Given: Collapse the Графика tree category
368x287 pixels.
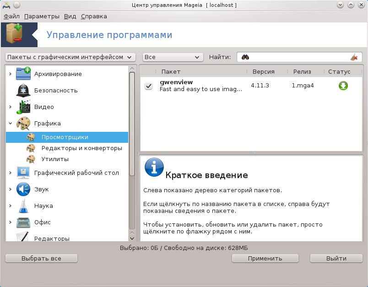Looking at the screenshot, I should 10,124.
